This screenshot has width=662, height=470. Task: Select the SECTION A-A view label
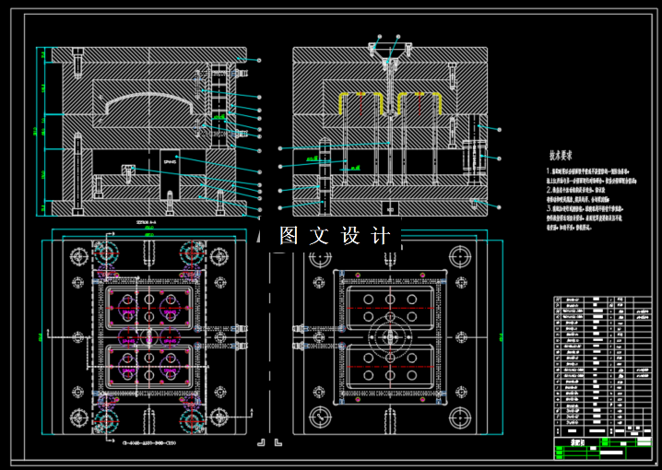(x=146, y=222)
